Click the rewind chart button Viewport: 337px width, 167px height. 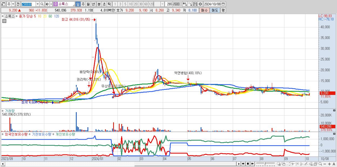click(243, 164)
